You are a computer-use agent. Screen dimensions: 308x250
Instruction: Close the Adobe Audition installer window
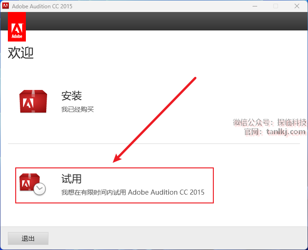point(297,6)
